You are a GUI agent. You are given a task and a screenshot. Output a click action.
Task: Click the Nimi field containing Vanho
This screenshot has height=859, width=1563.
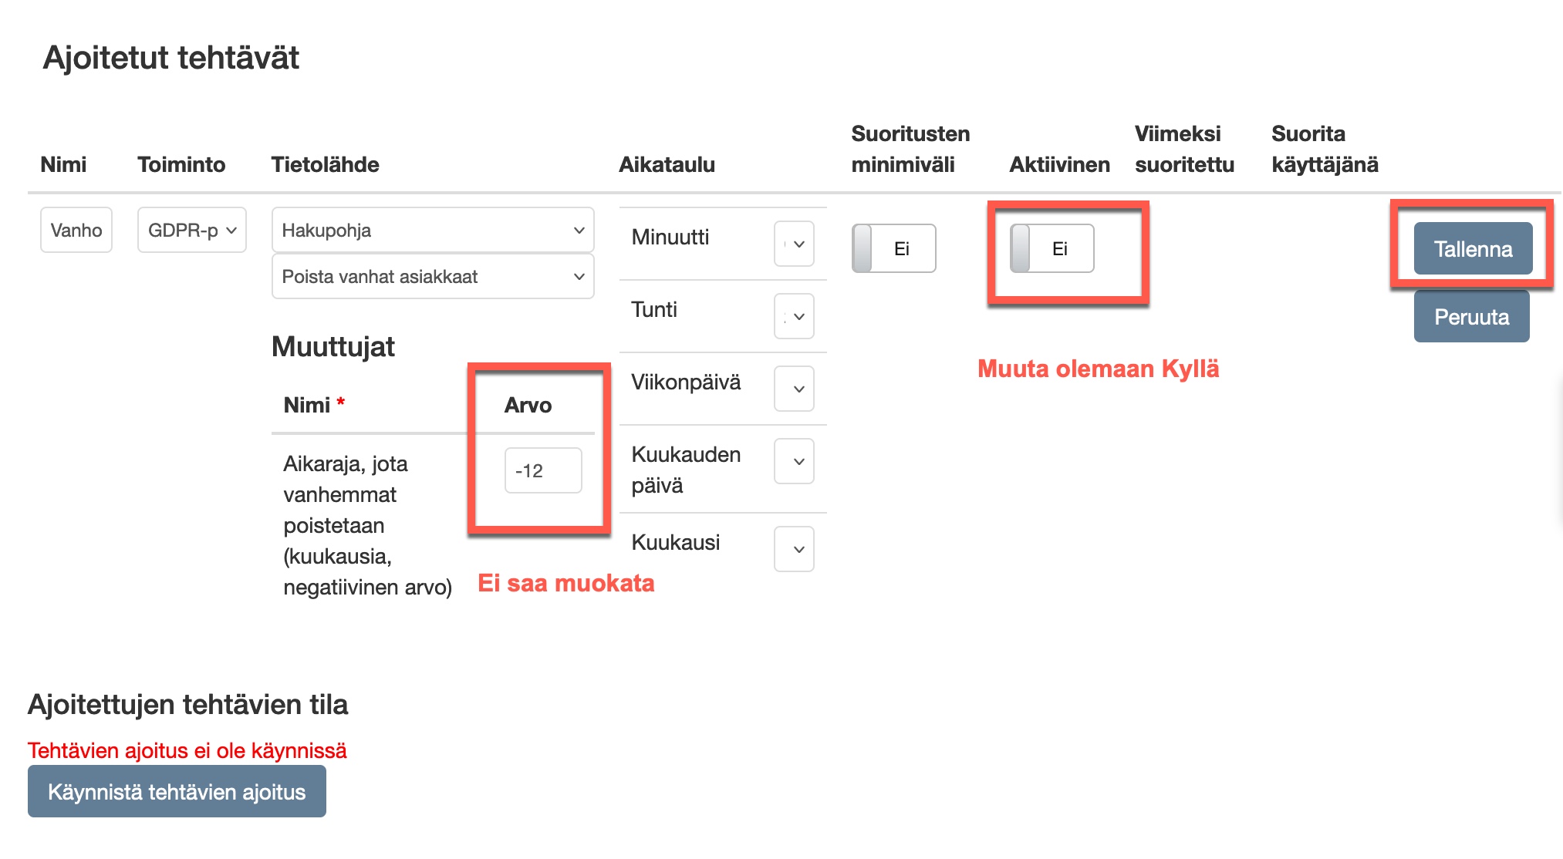point(76,230)
